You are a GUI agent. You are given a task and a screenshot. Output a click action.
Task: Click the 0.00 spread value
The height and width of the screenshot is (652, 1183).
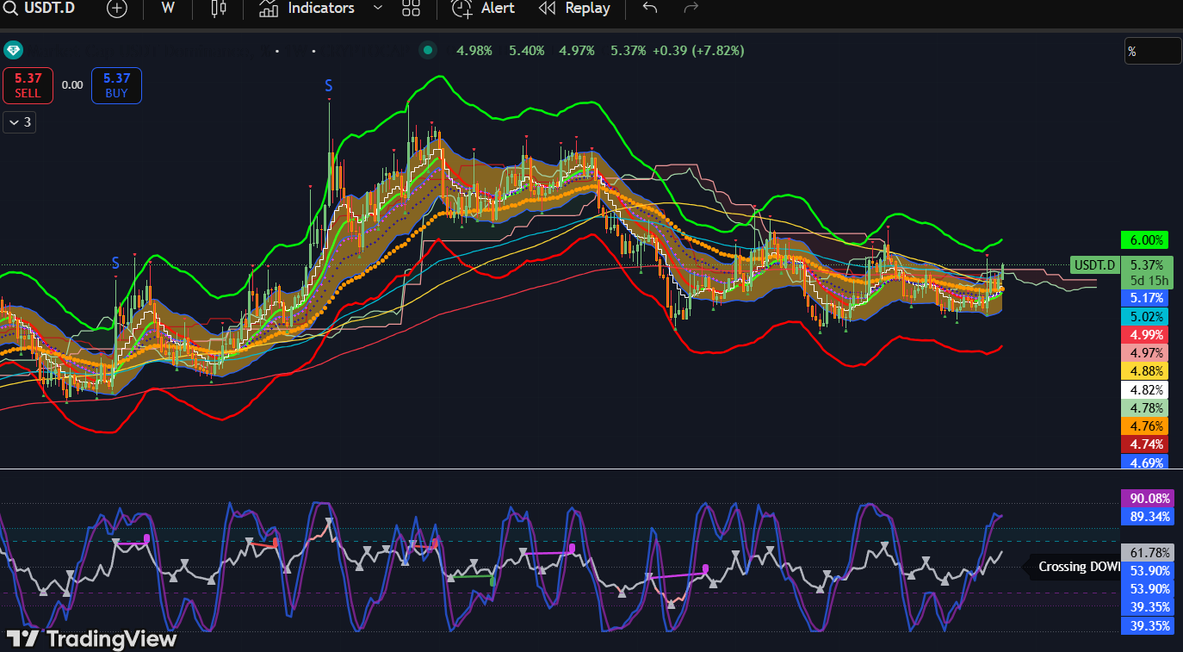click(x=72, y=85)
